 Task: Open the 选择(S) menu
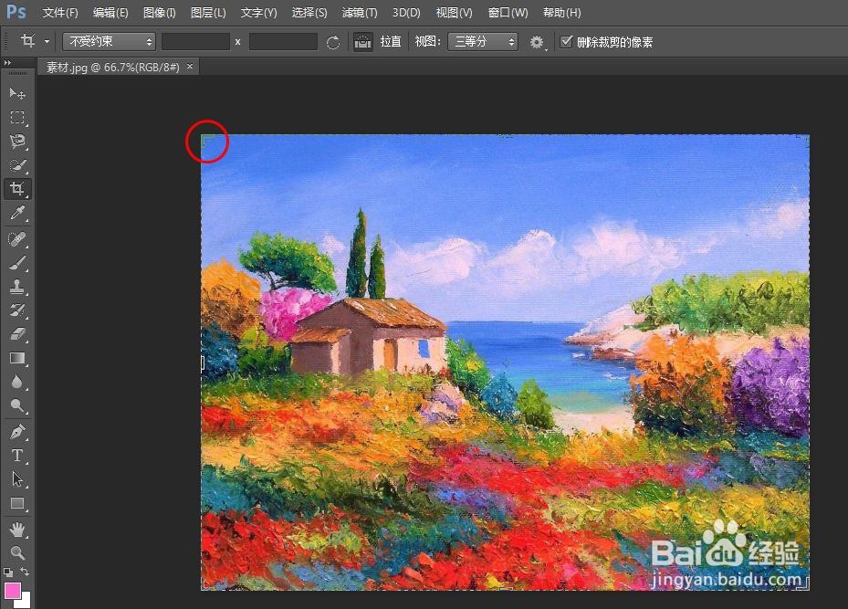(309, 13)
